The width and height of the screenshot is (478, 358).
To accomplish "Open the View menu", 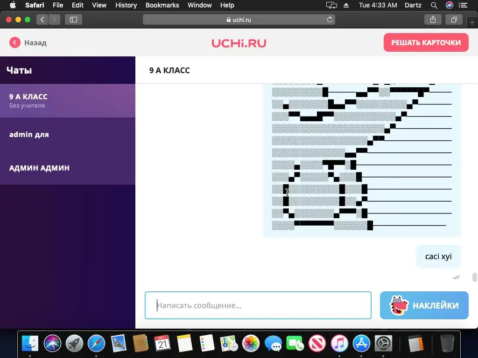I will [99, 5].
